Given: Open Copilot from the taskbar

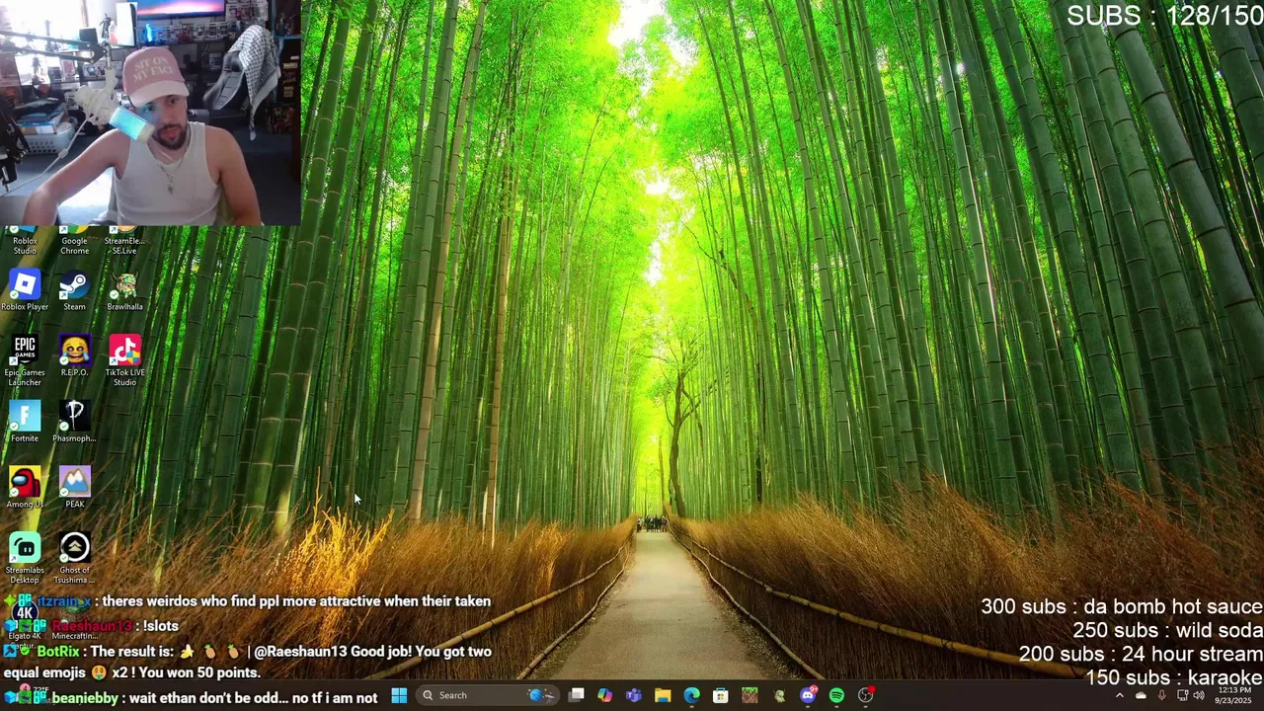Looking at the screenshot, I should point(604,695).
